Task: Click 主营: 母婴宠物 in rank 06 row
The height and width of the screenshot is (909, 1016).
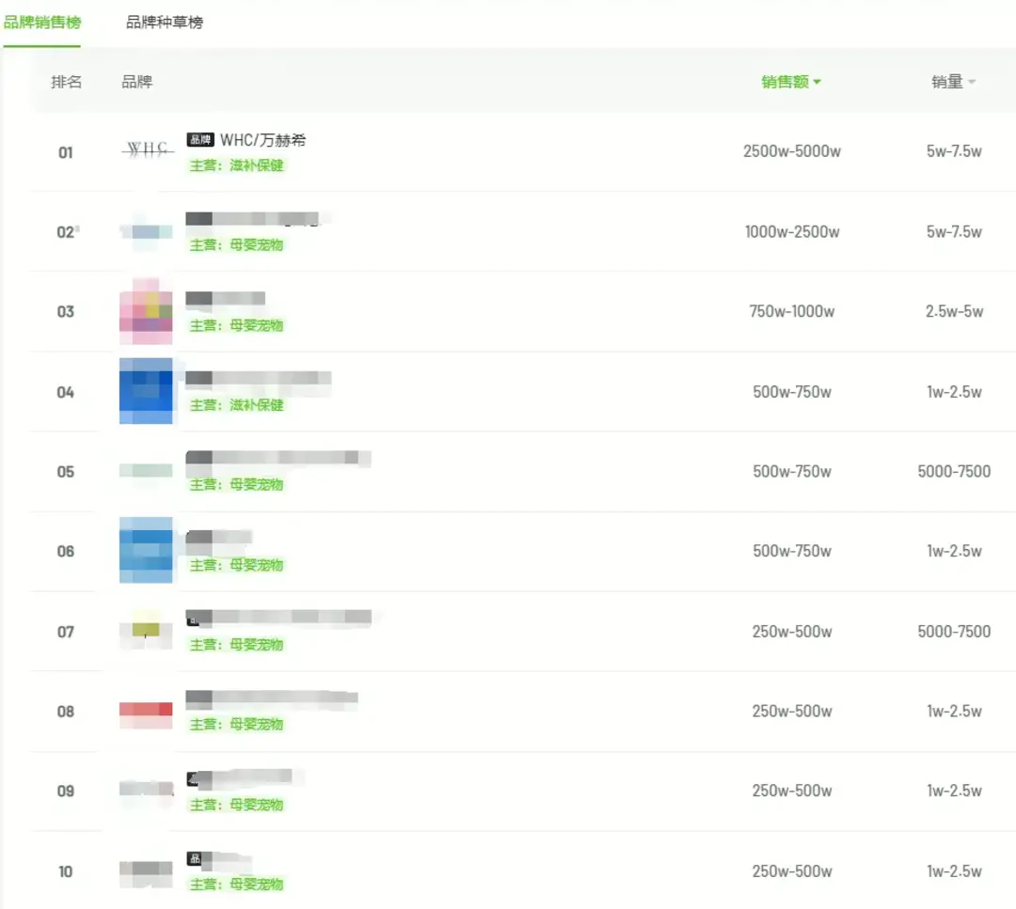Action: (236, 565)
